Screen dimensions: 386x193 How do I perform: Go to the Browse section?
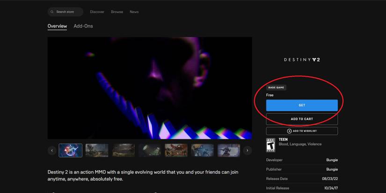pyautogui.click(x=117, y=12)
